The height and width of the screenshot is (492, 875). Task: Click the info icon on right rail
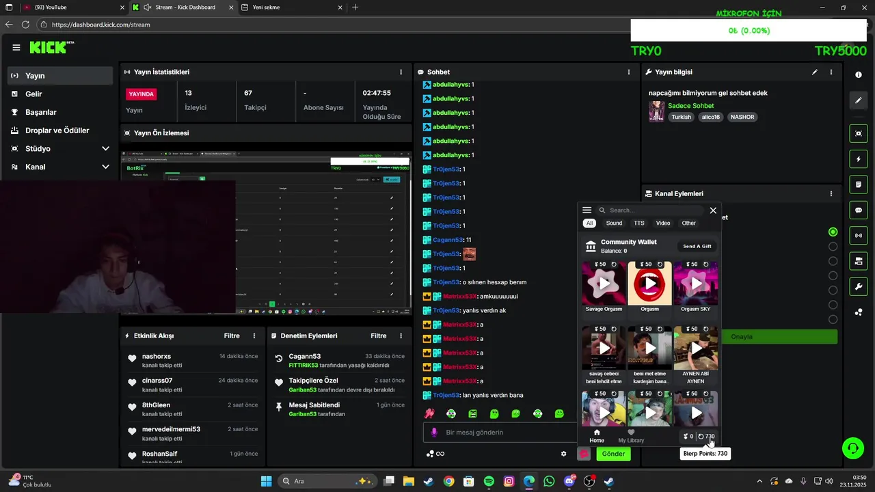pyautogui.click(x=859, y=75)
